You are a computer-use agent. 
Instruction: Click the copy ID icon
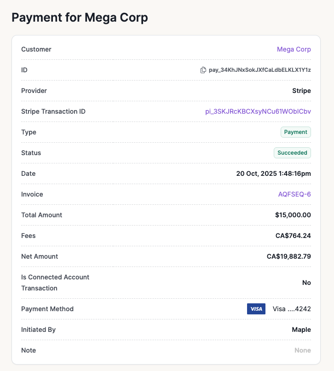[203, 70]
